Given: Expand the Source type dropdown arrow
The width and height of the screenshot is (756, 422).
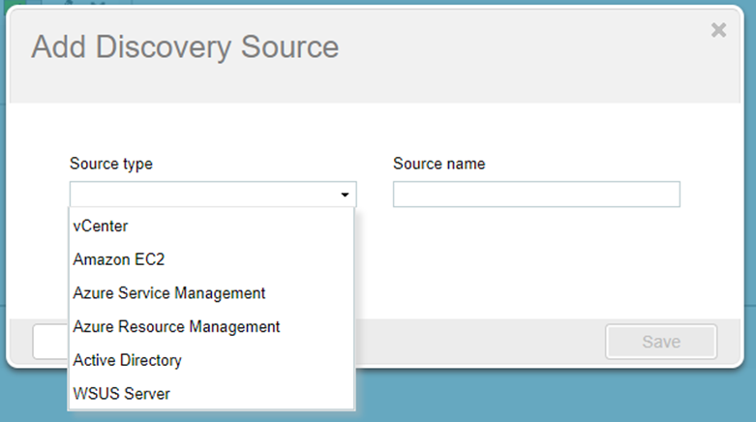Looking at the screenshot, I should (x=345, y=196).
